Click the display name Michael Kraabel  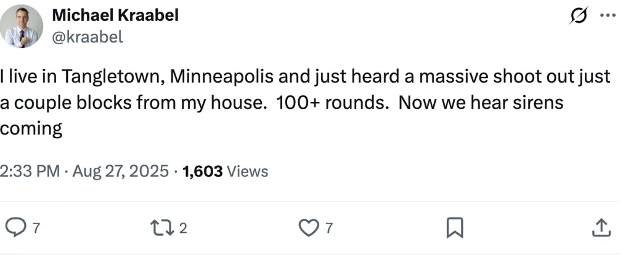click(116, 15)
